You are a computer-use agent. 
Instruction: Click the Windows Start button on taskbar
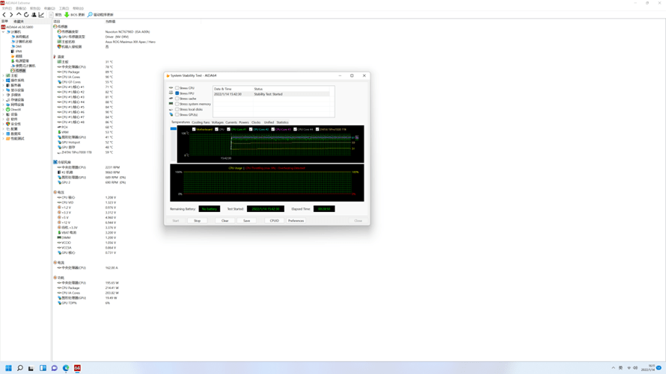(8, 368)
